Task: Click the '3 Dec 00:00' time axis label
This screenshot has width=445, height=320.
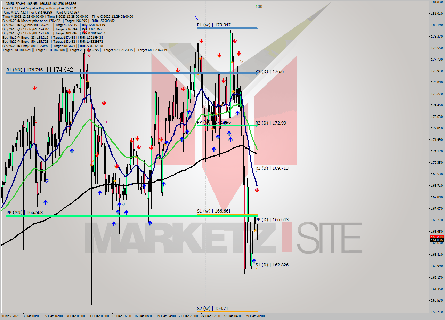Action: click(32, 316)
